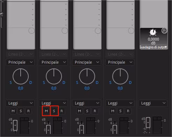Enable record (R) on the second track
172x137 pixels.
point(62,111)
